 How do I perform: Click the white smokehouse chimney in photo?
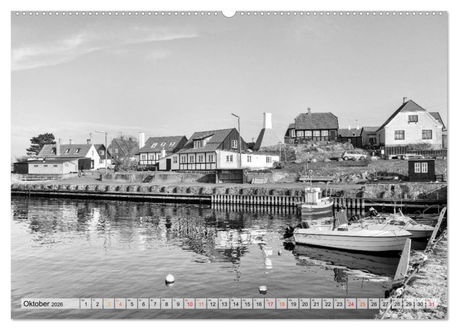coord(267,121)
